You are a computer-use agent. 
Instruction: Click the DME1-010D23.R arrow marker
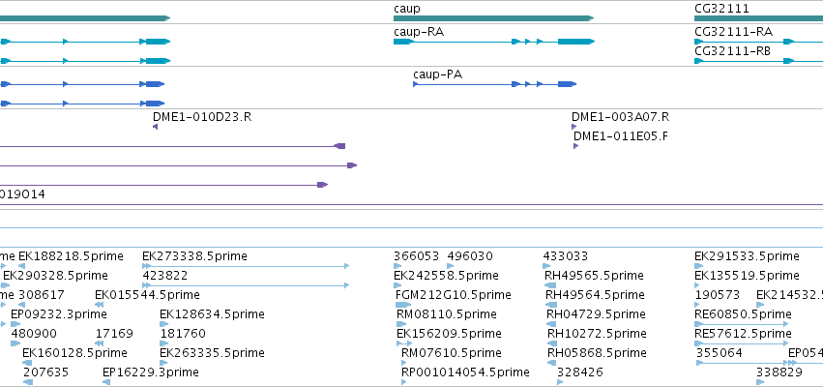[156, 127]
